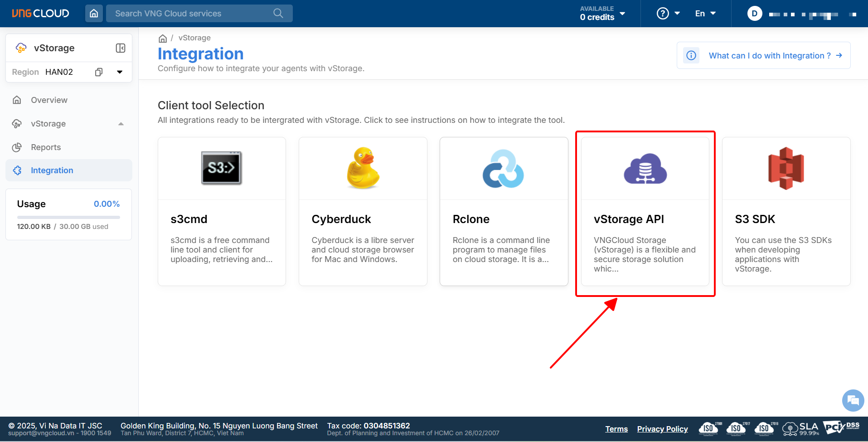This screenshot has width=868, height=442.
Task: Click the search magnifier icon
Action: click(278, 14)
